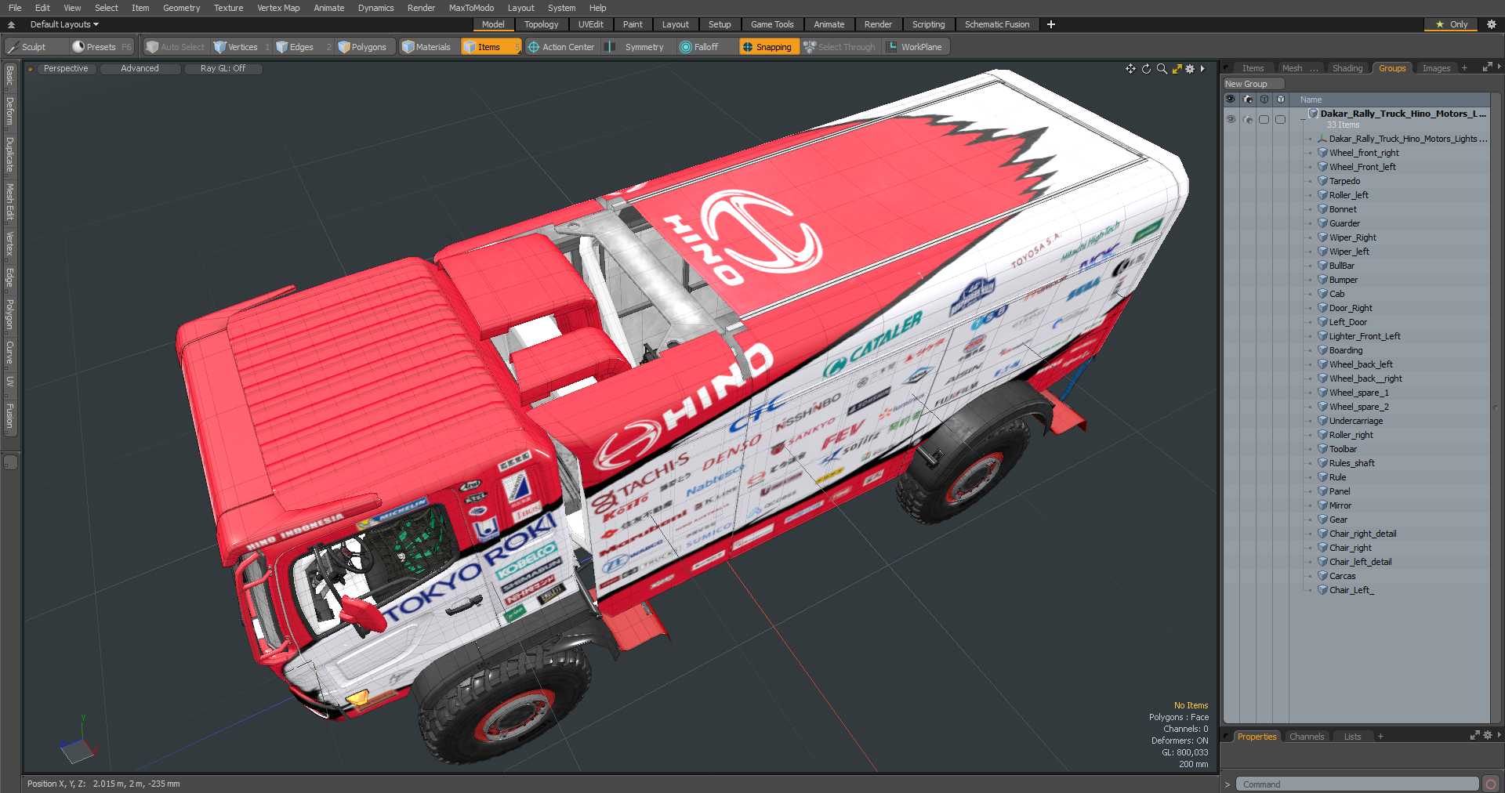This screenshot has width=1505, height=793.
Task: Expand the Cab item in the tree
Action: pyautogui.click(x=1309, y=294)
